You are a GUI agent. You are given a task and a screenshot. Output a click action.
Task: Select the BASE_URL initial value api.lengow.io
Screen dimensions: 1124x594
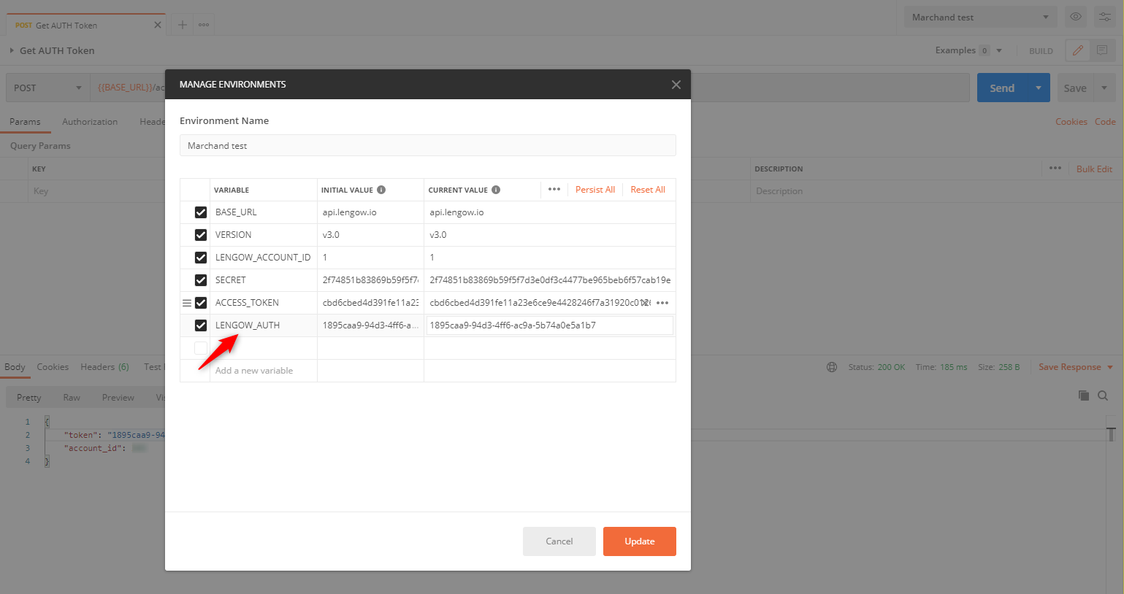349,212
